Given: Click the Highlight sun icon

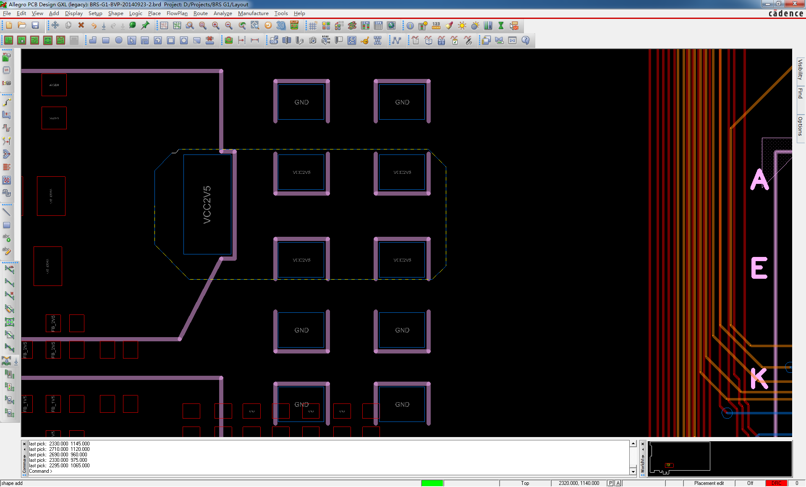Looking at the screenshot, I should (x=462, y=26).
